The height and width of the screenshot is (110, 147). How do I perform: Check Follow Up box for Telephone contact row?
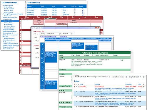click(x=75, y=14)
